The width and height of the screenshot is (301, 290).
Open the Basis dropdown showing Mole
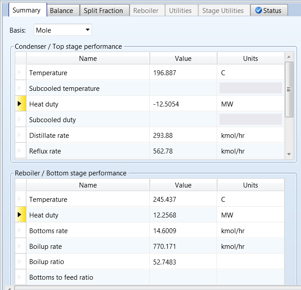pos(62,30)
